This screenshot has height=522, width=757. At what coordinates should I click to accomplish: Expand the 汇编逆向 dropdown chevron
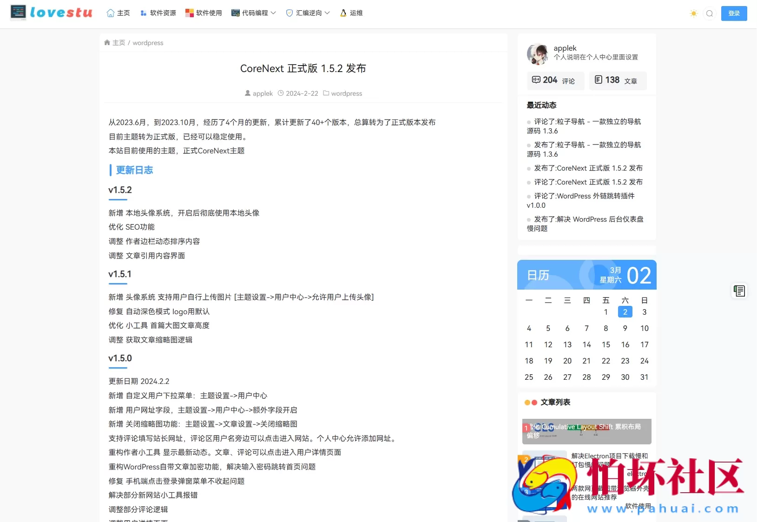pos(327,13)
